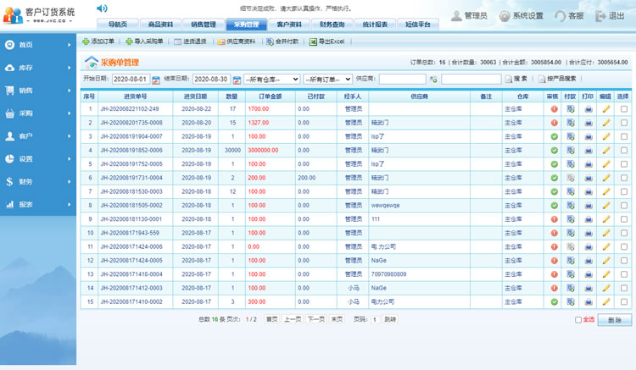Click the speaker sound icon near the logo

click(102, 8)
